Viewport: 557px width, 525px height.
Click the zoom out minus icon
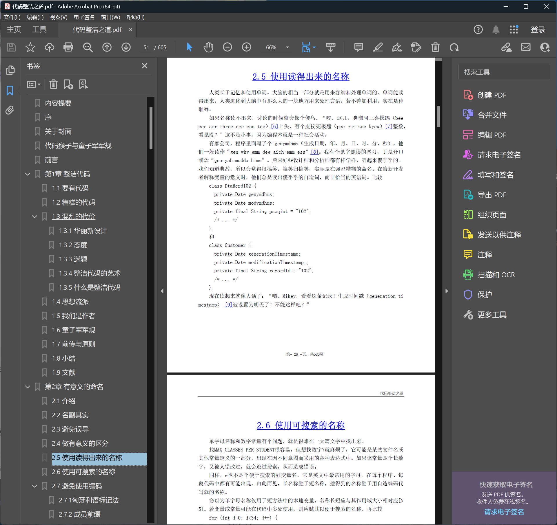(x=227, y=47)
